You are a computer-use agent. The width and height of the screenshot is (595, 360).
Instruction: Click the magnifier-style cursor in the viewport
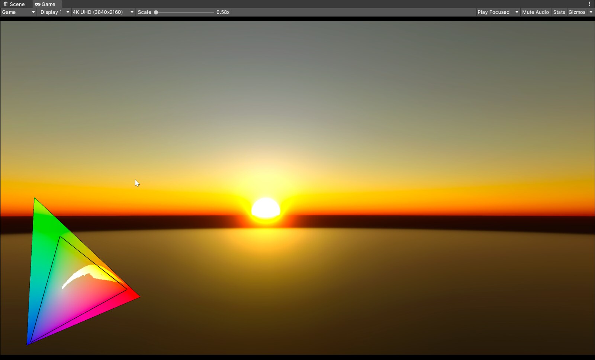click(x=136, y=183)
